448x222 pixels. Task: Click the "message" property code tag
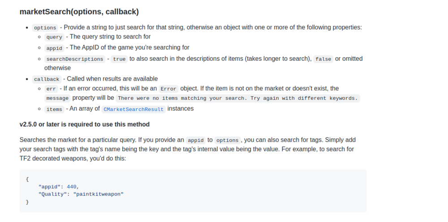57,98
